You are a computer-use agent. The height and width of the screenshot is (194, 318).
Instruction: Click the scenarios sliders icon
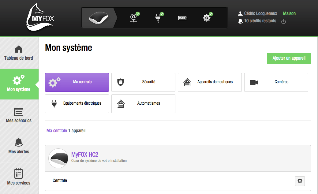pyautogui.click(x=19, y=112)
